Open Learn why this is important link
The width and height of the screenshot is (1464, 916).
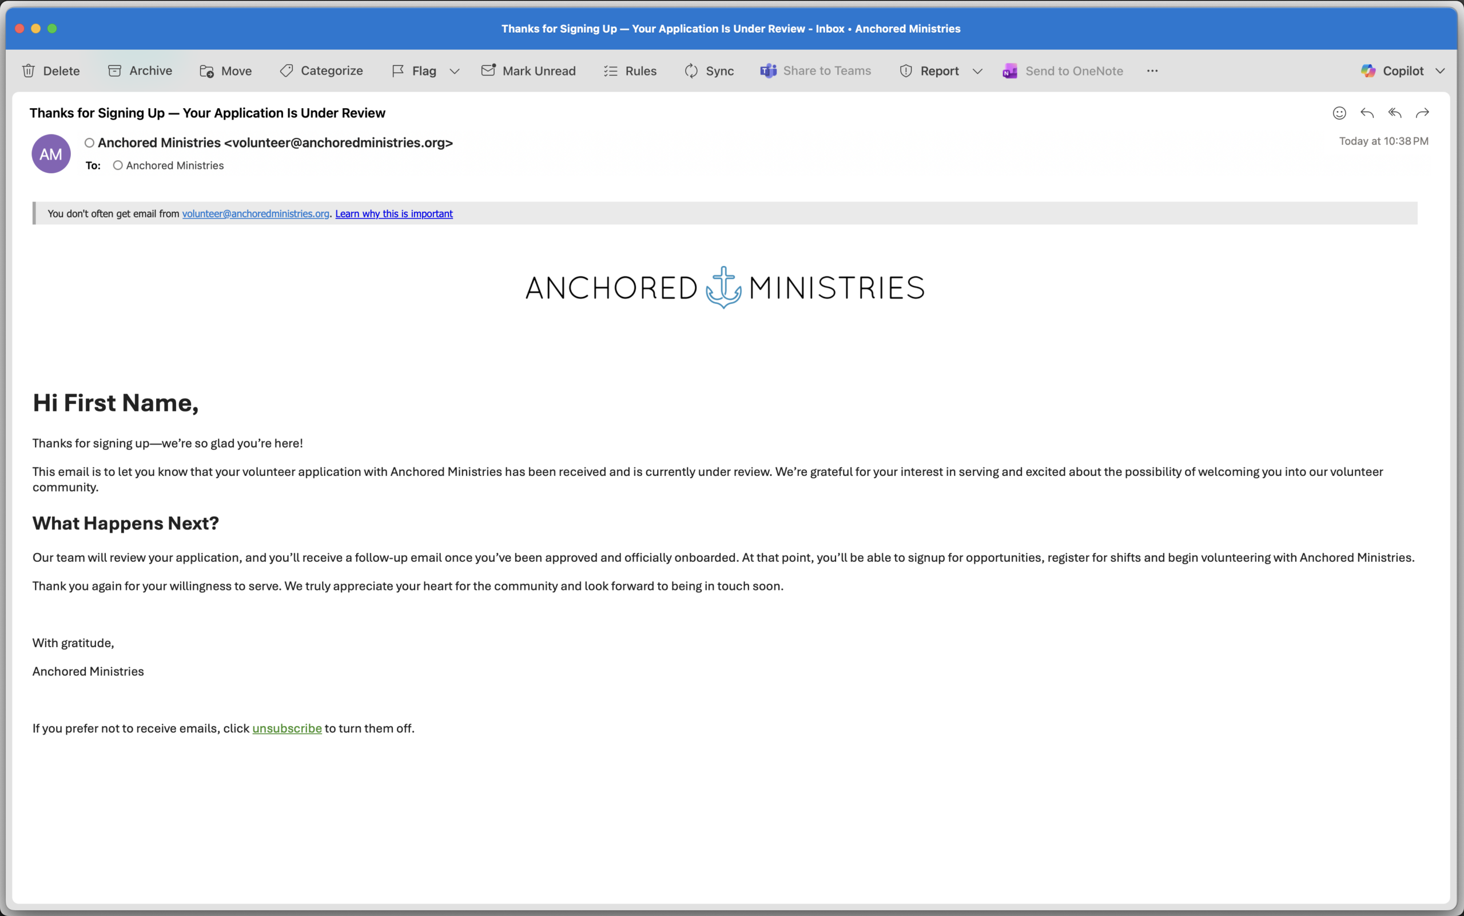(393, 214)
